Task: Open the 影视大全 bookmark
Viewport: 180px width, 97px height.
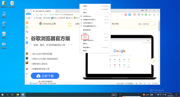Action: (55, 18)
